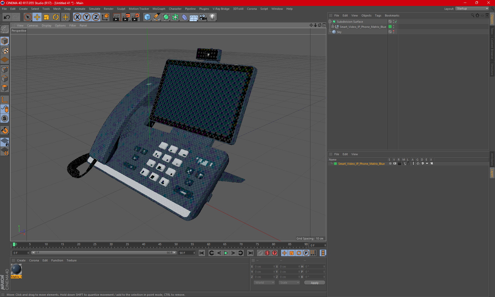Viewport: 495px width, 297px height.
Task: Toggle Z-axis lock
Action: 96,17
